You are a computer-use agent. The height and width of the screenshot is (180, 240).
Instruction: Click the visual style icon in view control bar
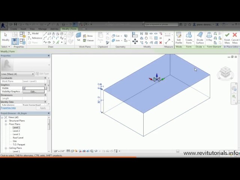[72, 151]
